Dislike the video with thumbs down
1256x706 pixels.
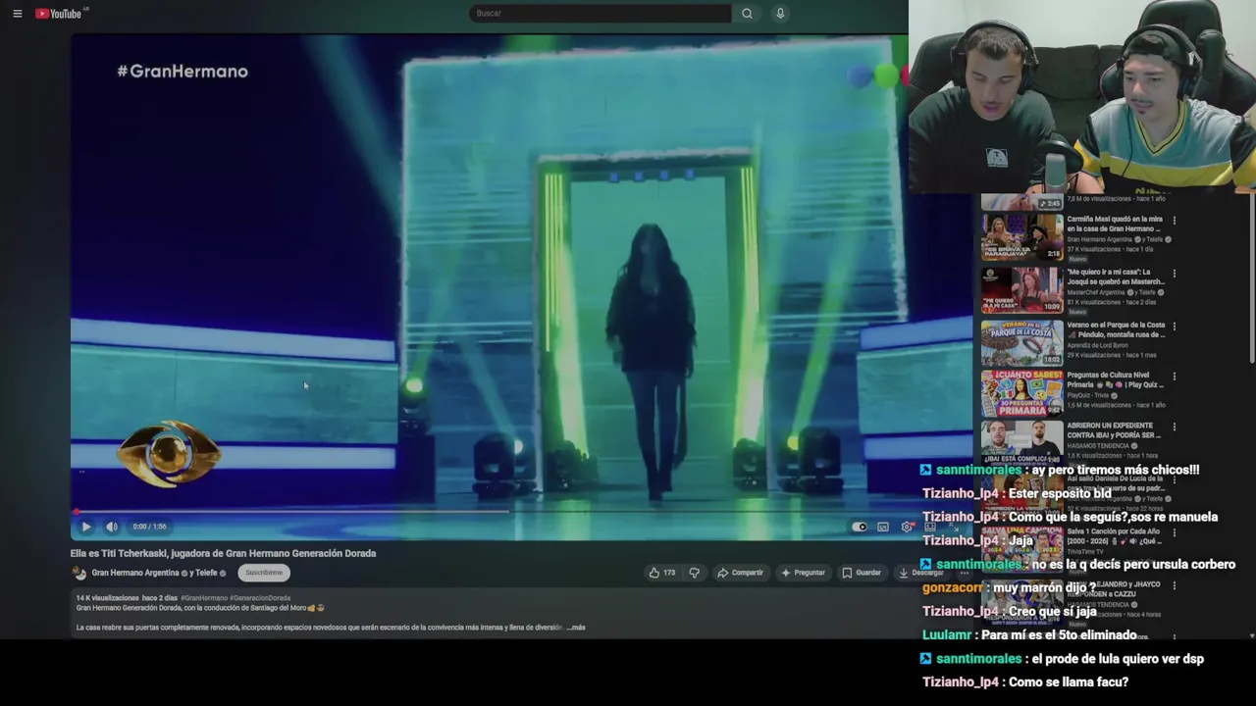(694, 573)
